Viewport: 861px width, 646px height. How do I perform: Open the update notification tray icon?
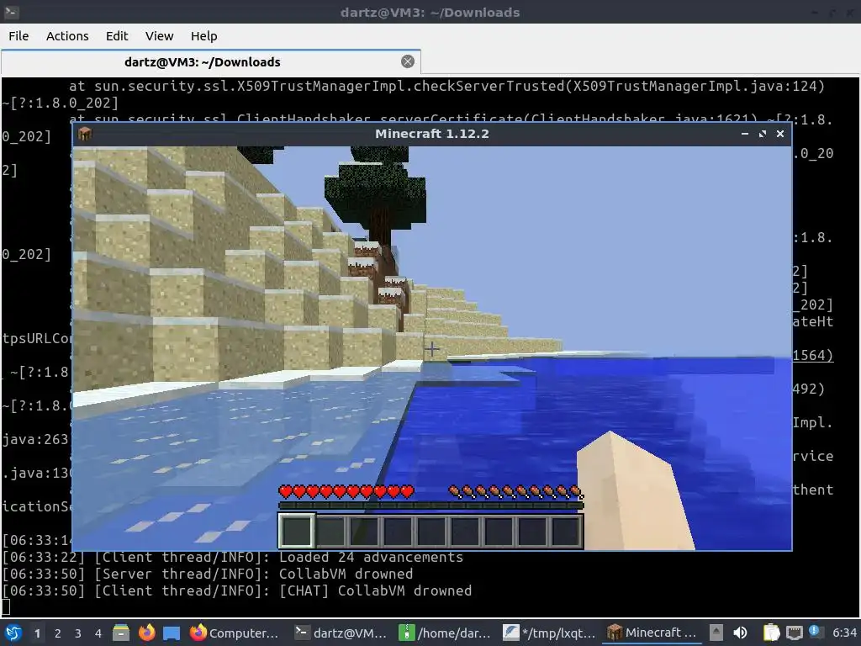(815, 632)
